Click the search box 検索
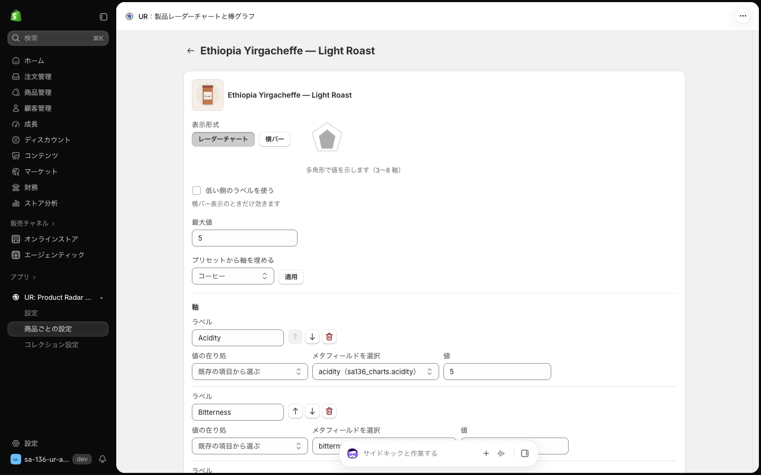The image size is (761, 475). click(58, 38)
